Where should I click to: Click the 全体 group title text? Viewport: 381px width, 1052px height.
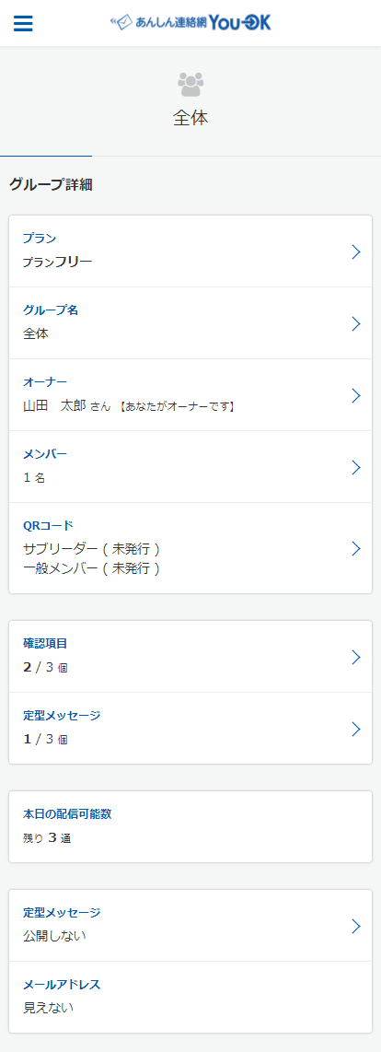[190, 119]
